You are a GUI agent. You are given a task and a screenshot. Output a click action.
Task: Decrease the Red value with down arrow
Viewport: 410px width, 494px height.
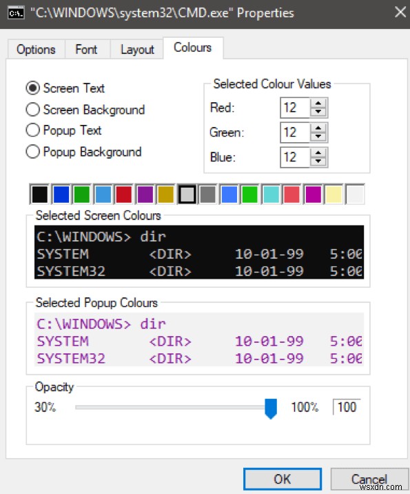318,112
